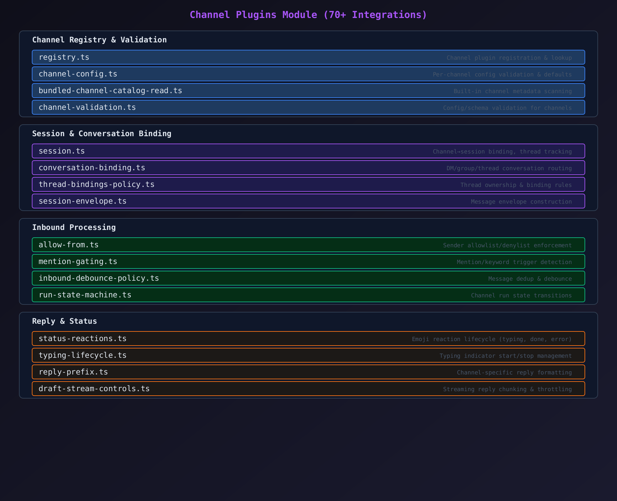Click Channel Registry & Validation heading

pyautogui.click(x=99, y=40)
